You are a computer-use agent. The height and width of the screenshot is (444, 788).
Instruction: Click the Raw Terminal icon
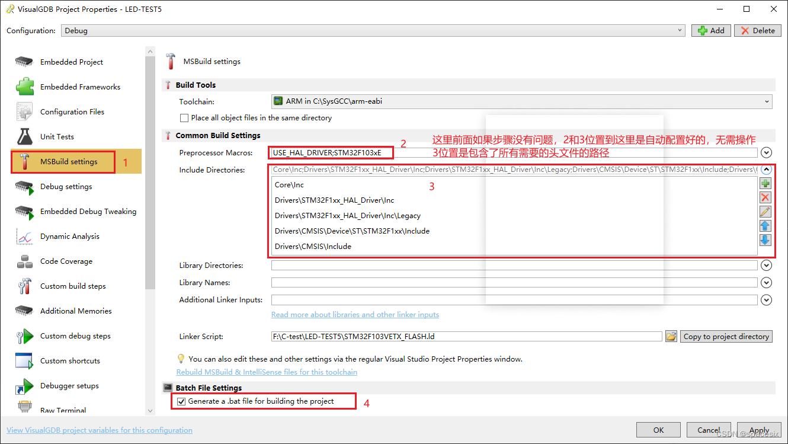(x=24, y=408)
